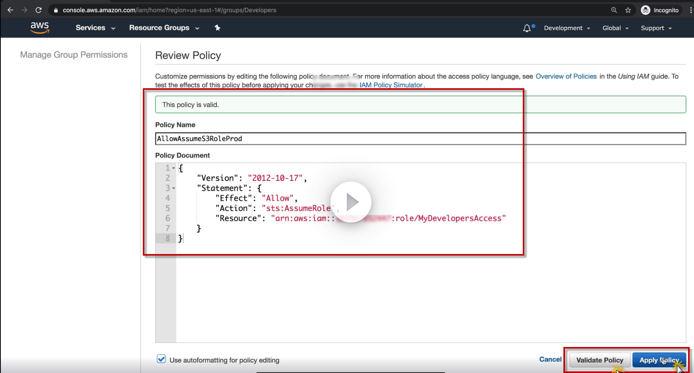The height and width of the screenshot is (373, 694).
Task: Toggle autoformatting for policy editing checkbox
Action: (x=161, y=359)
